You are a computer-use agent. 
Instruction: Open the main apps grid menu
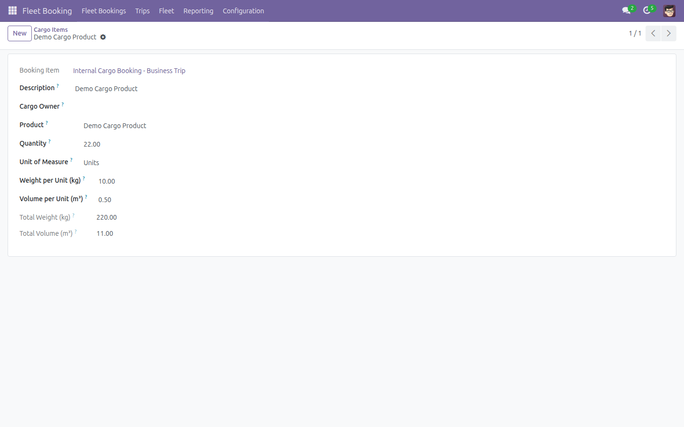coord(13,10)
